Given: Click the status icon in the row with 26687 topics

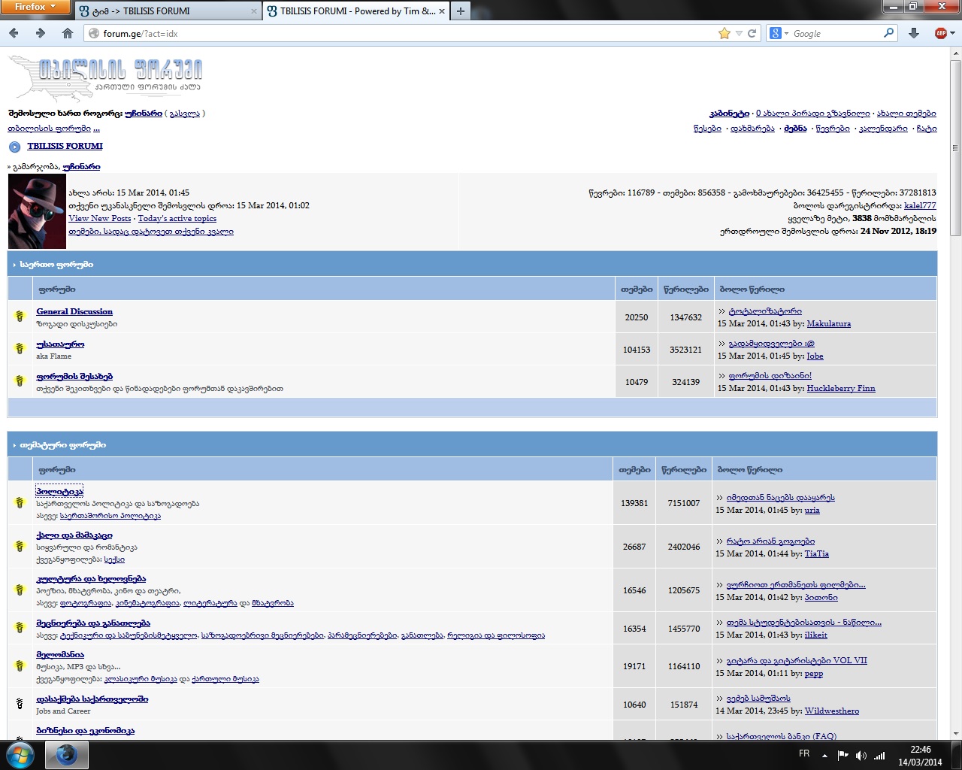Looking at the screenshot, I should point(20,546).
